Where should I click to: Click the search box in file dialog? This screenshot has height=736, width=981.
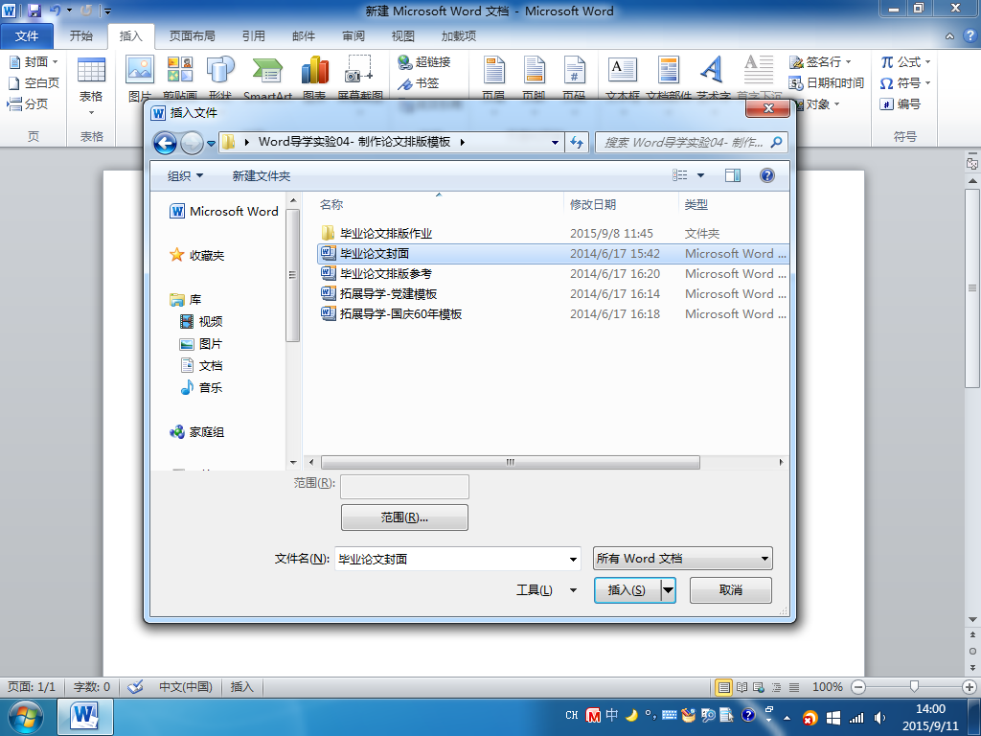690,142
